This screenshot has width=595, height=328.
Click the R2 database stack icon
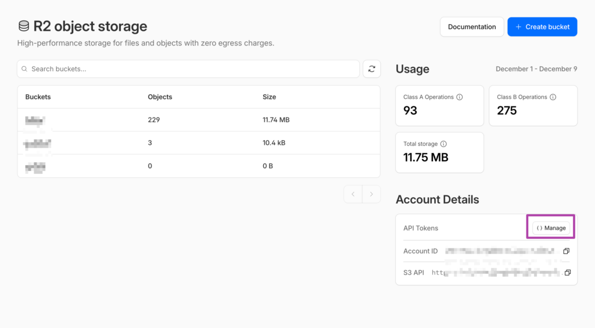click(x=23, y=26)
